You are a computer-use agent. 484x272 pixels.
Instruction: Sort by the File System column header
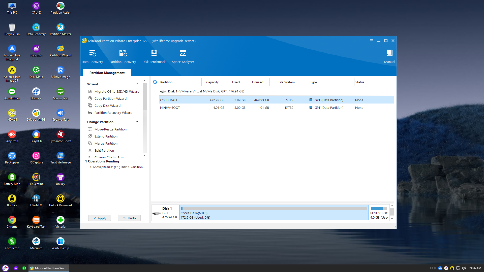coord(286,82)
